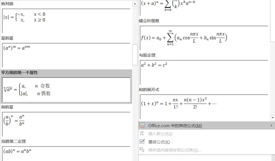275x161 pixels.
Task: Click the 平方根的第一个属性 heading
Action: [20, 72]
